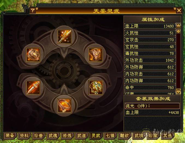Click scroll-up arrow in attribute list
Screen dimensions: 185x143
[178, 26]
